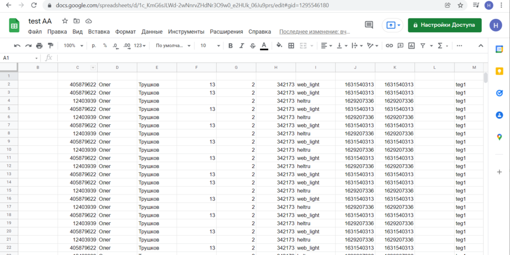Open the Name box dropdown arrow
510x255 pixels.
click(37, 58)
